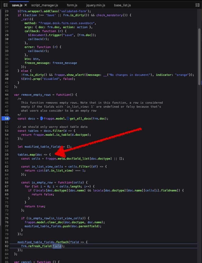Click 'show_alert' on line 39

pos(75,75)
